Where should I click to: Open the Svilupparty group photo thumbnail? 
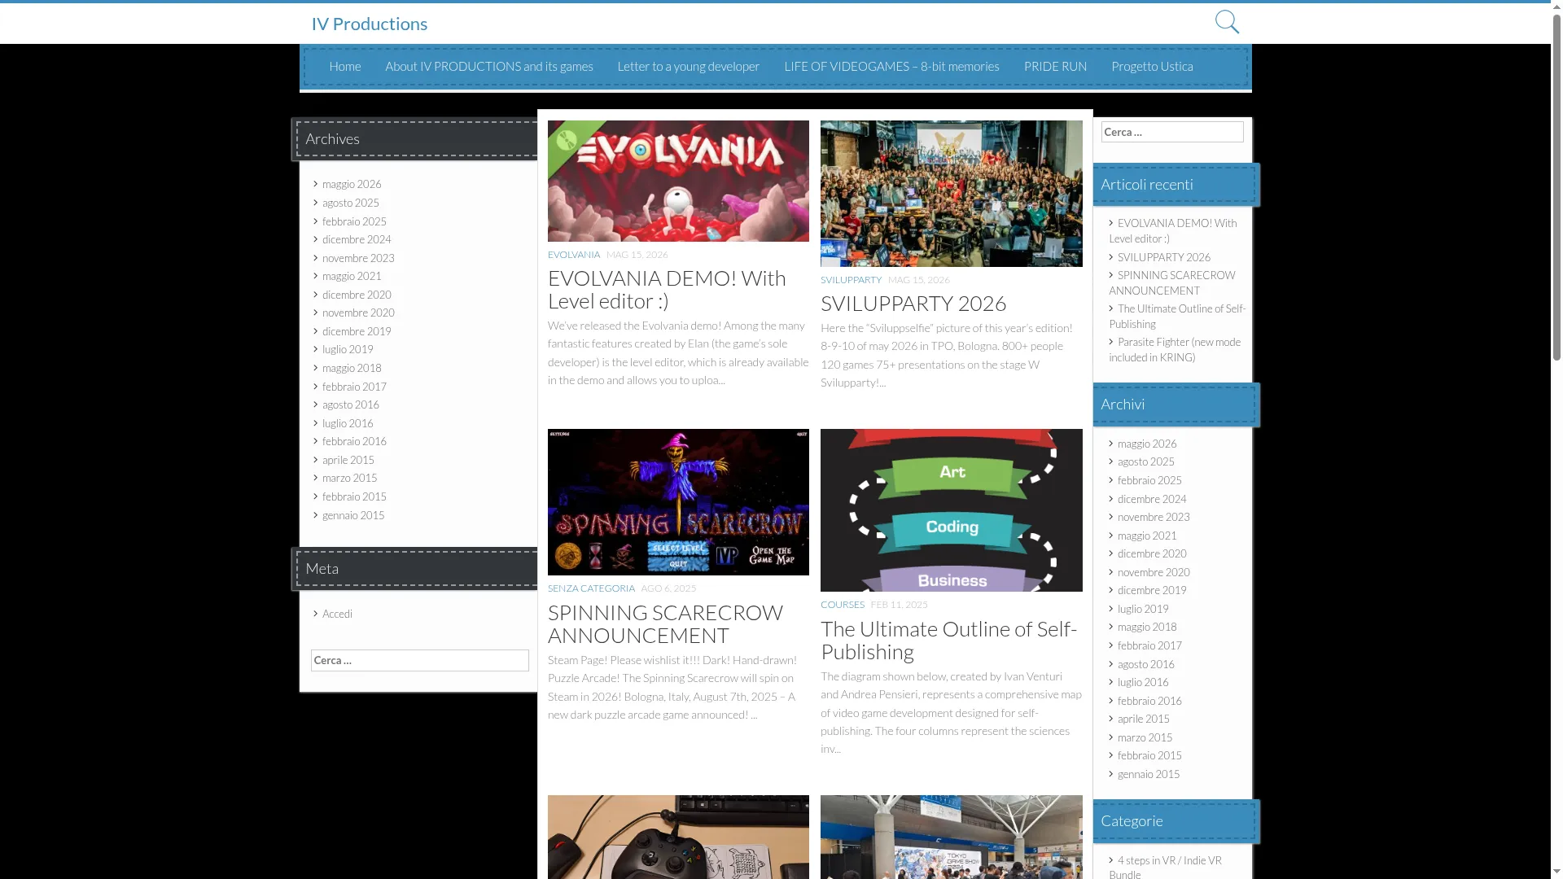click(x=952, y=194)
